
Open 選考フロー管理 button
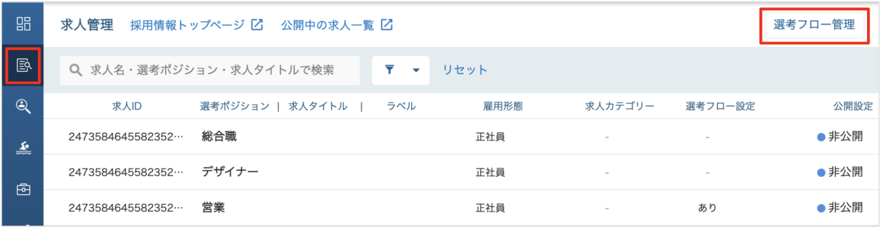coord(814,25)
